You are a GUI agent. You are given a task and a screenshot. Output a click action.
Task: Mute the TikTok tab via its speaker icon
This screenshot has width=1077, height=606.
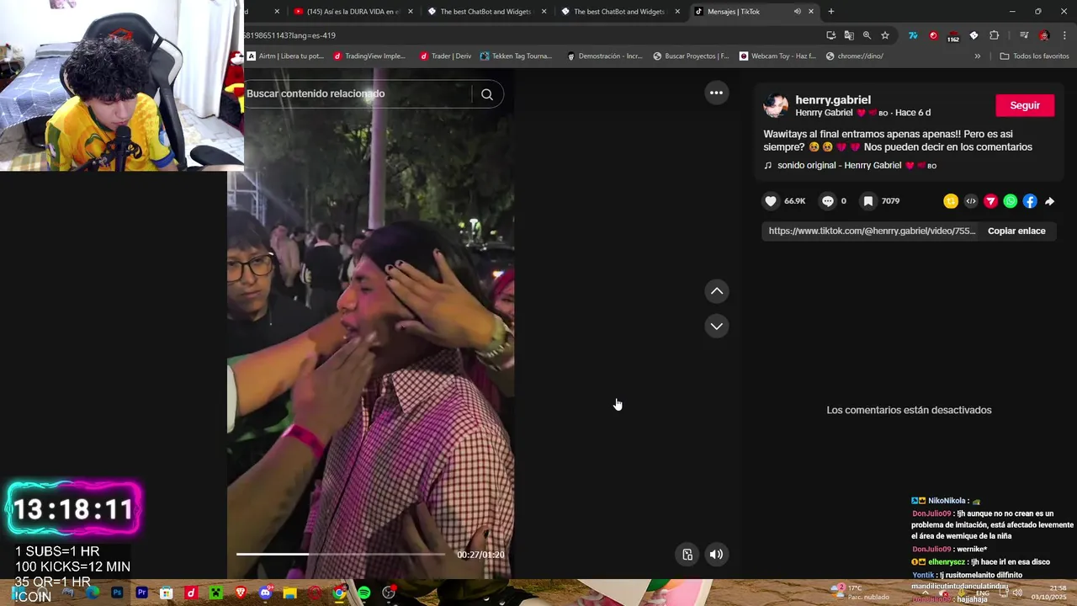pos(797,12)
